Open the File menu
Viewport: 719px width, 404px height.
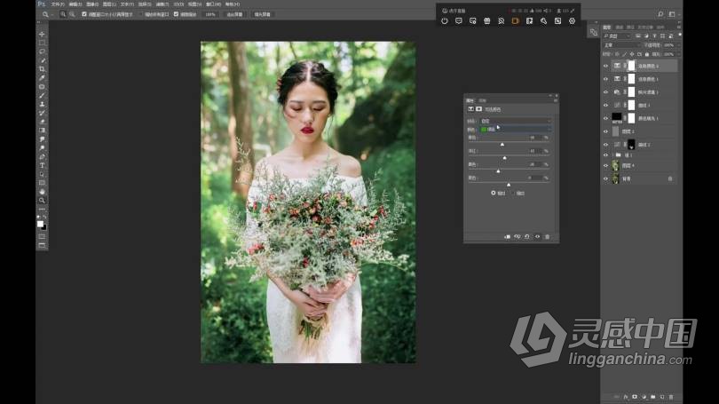(58, 4)
